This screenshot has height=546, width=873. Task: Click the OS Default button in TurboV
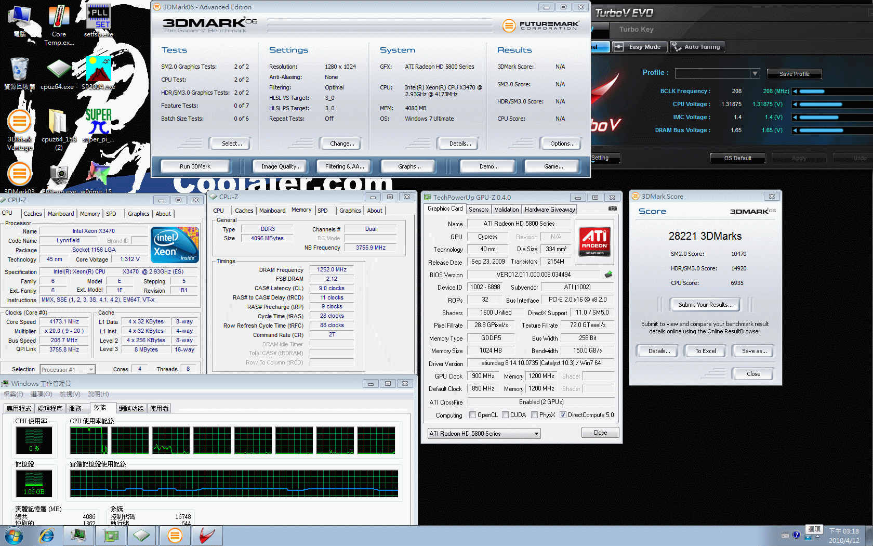738,158
